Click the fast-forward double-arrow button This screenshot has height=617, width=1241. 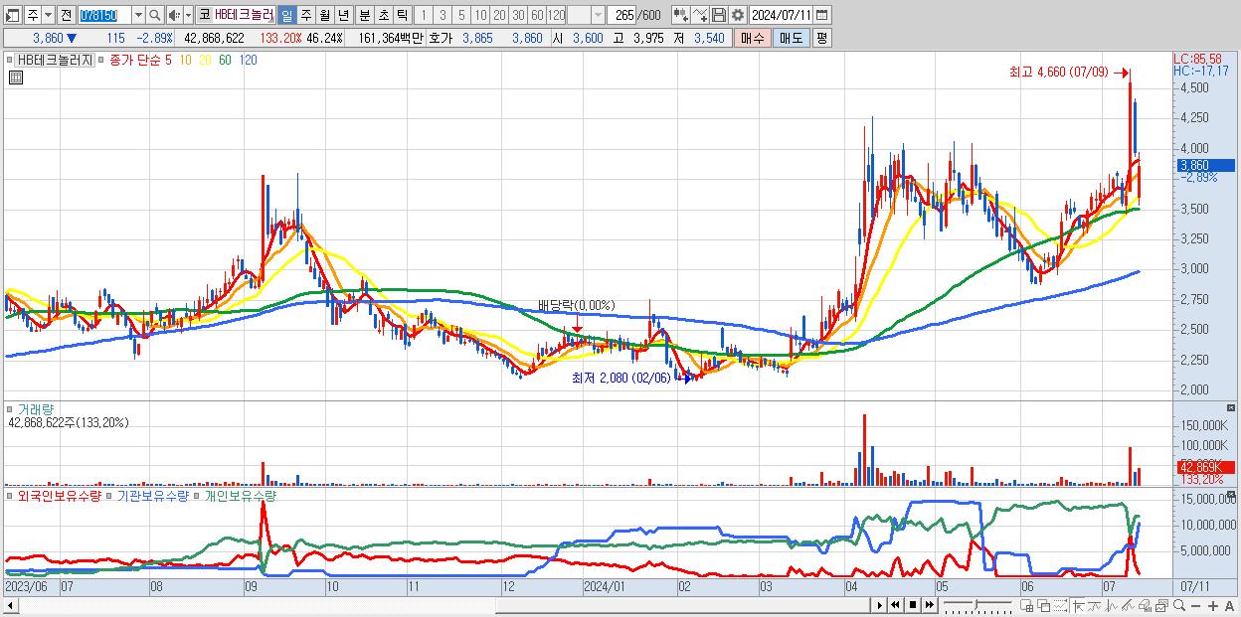tap(929, 605)
